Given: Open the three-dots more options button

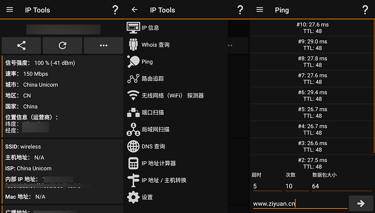Looking at the screenshot, I should [x=104, y=45].
